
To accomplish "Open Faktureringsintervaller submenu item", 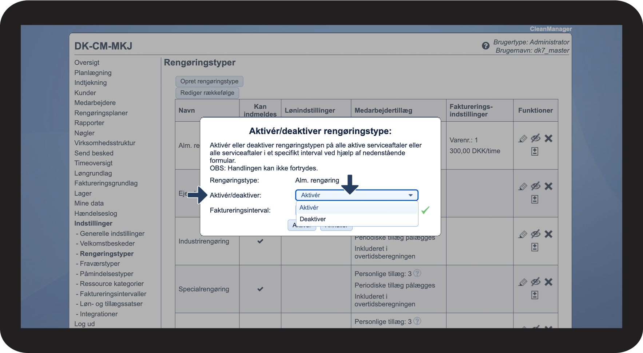I will pos(113,294).
